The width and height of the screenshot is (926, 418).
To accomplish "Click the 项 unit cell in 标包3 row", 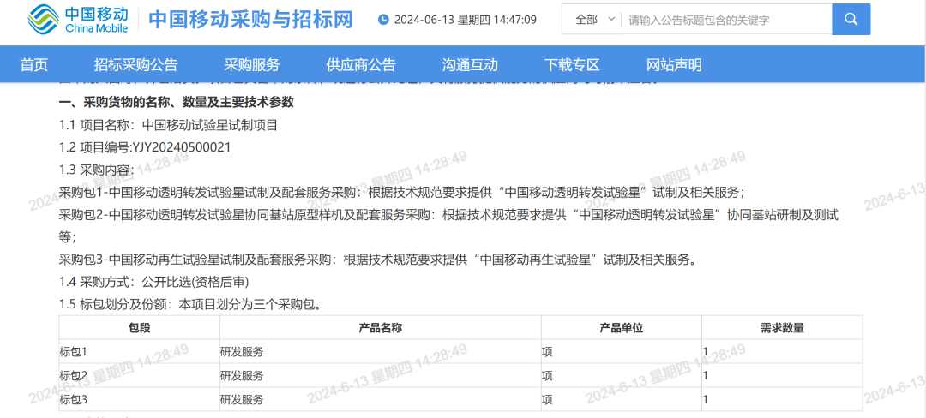I will (x=622, y=399).
